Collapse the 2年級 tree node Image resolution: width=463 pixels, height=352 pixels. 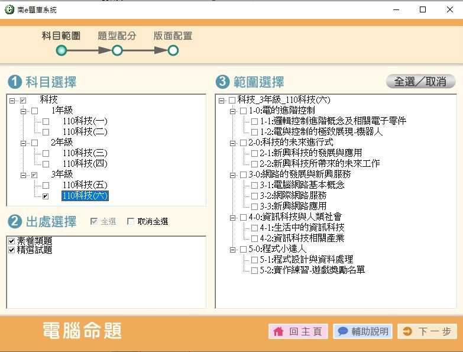click(x=23, y=143)
